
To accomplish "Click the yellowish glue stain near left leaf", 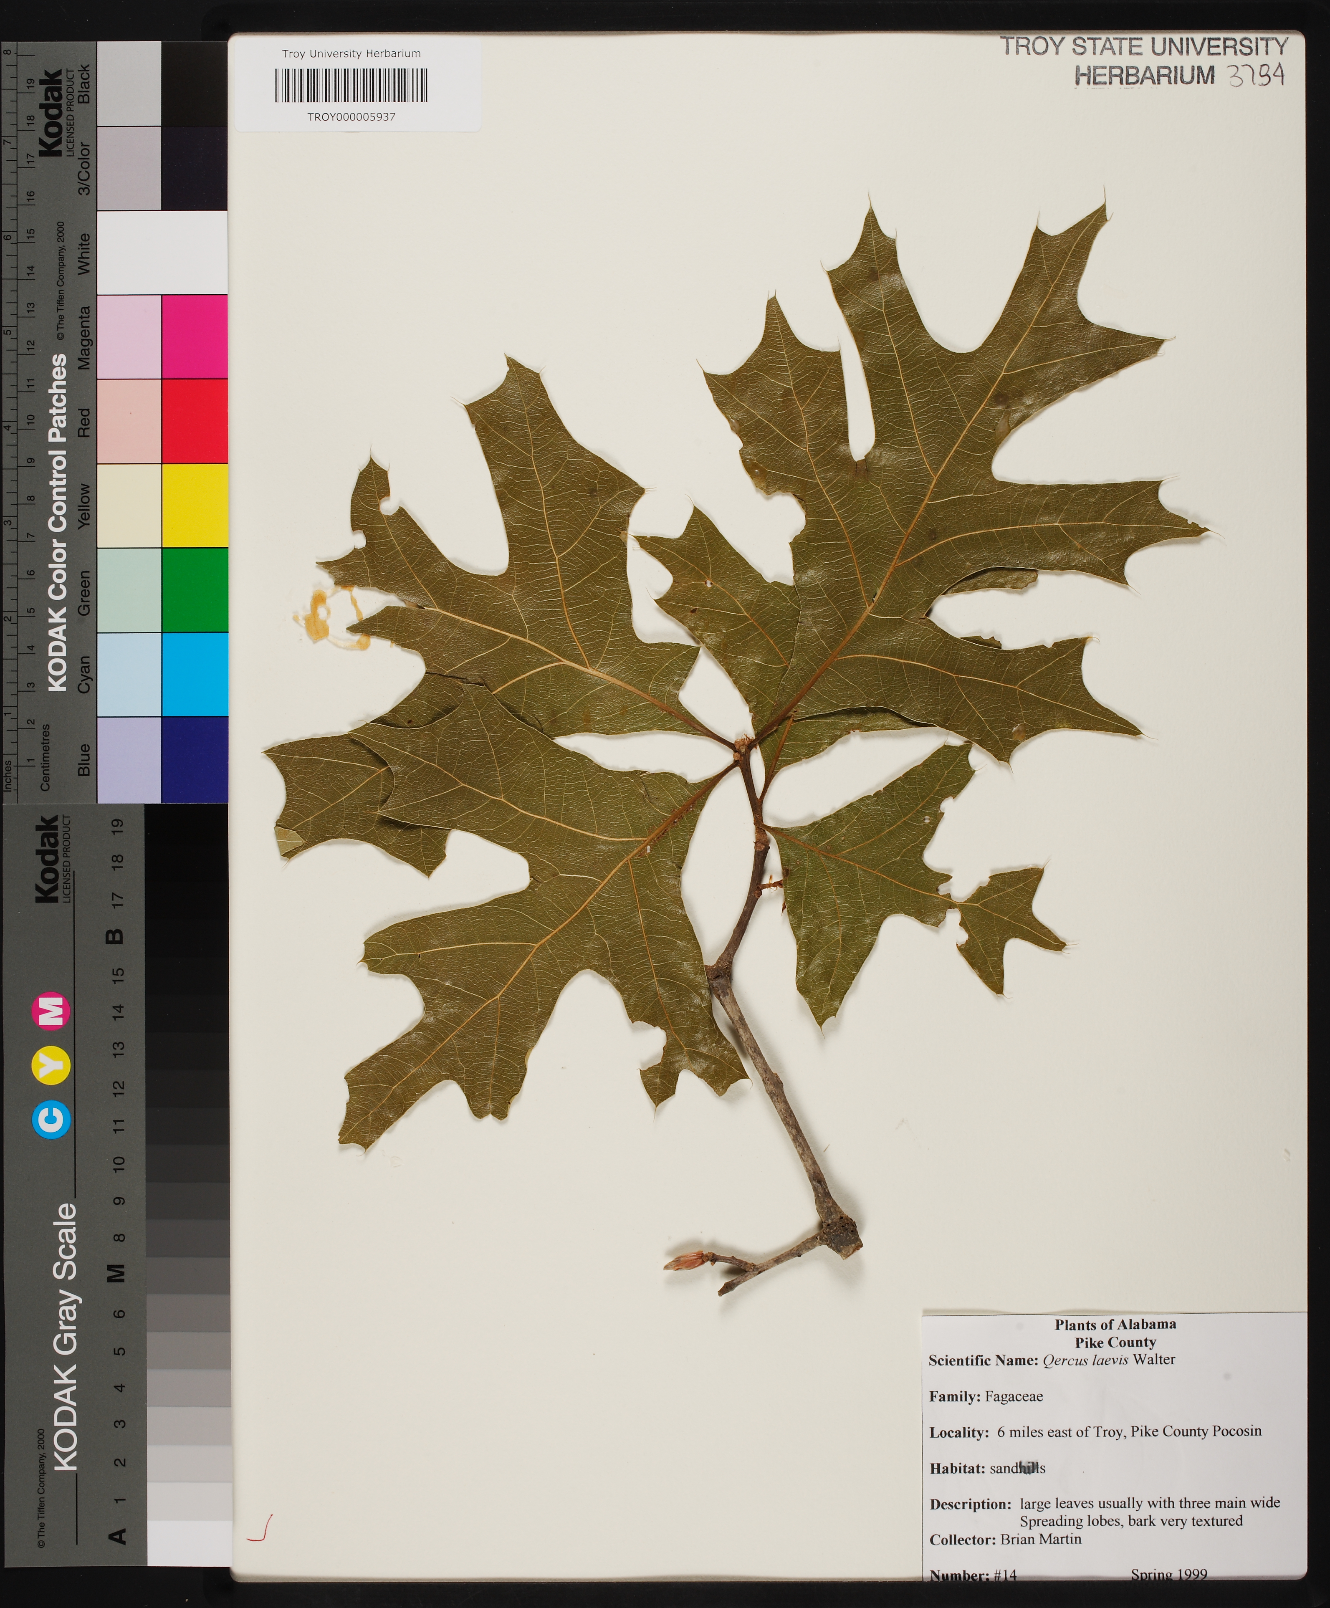I will tap(331, 618).
